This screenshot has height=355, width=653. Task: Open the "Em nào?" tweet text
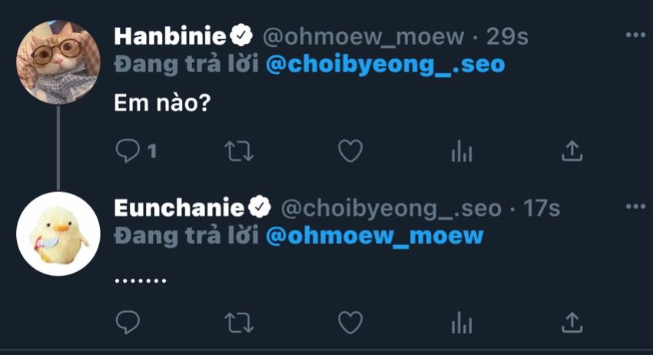pyautogui.click(x=162, y=102)
